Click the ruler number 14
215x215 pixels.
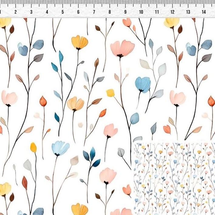pyautogui.click(x=204, y=12)
